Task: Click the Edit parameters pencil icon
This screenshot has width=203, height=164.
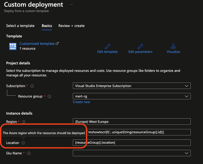Action: tap(140, 46)
